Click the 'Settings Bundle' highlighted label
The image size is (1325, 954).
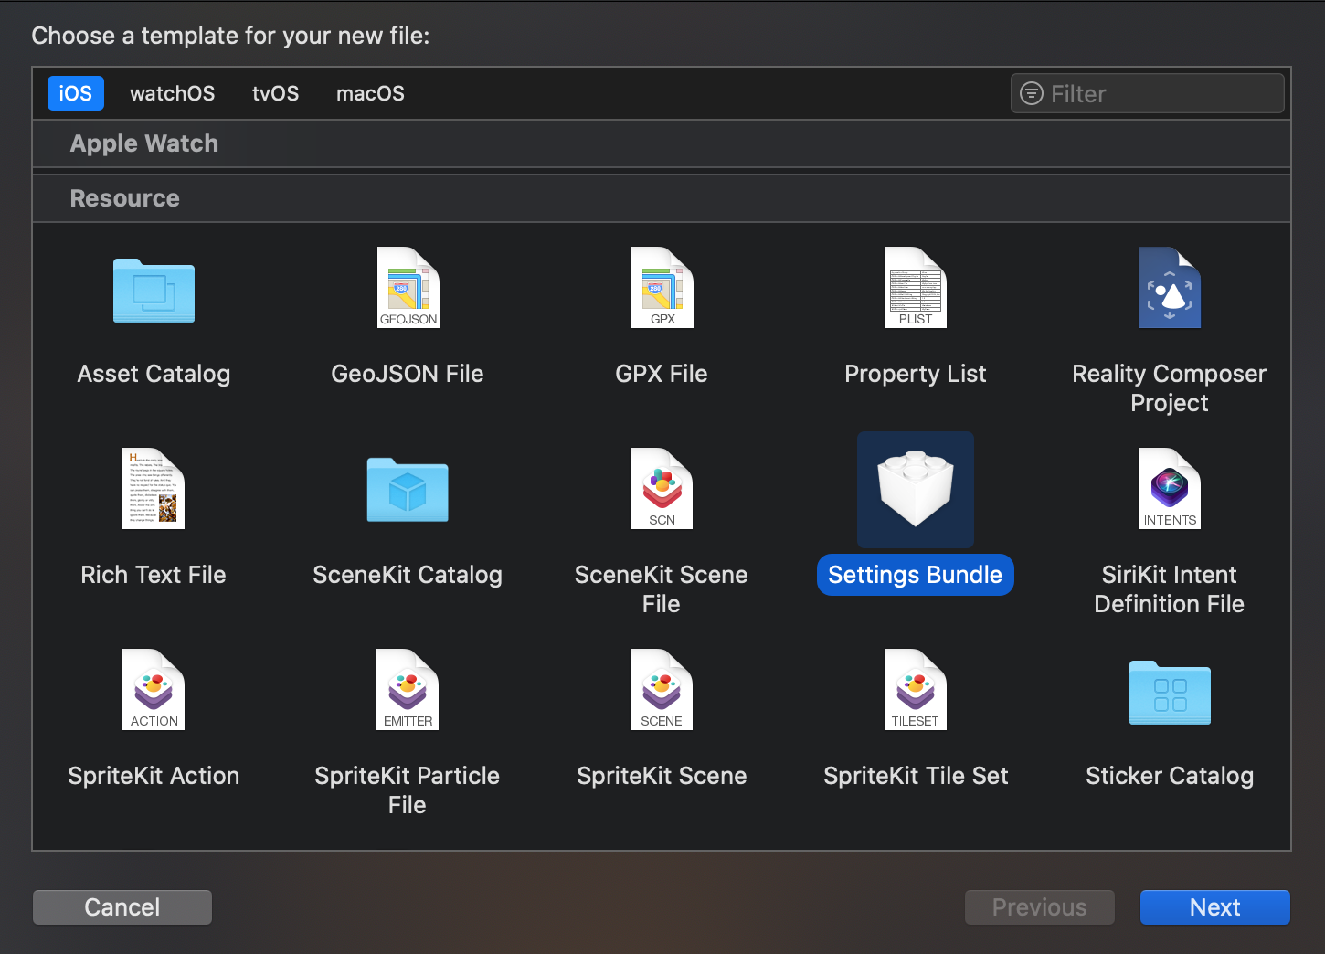pyautogui.click(x=916, y=575)
